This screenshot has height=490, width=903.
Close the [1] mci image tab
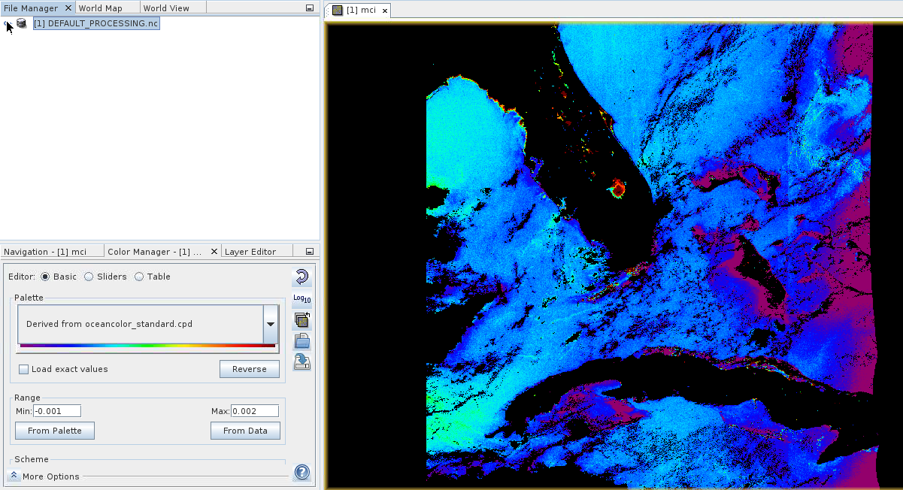click(385, 11)
